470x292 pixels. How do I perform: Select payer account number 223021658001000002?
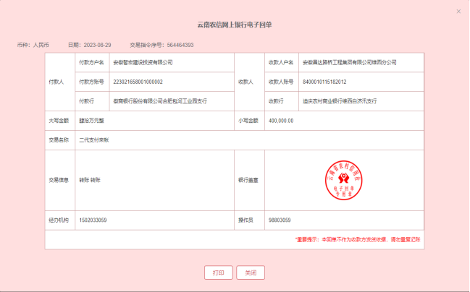(138, 82)
